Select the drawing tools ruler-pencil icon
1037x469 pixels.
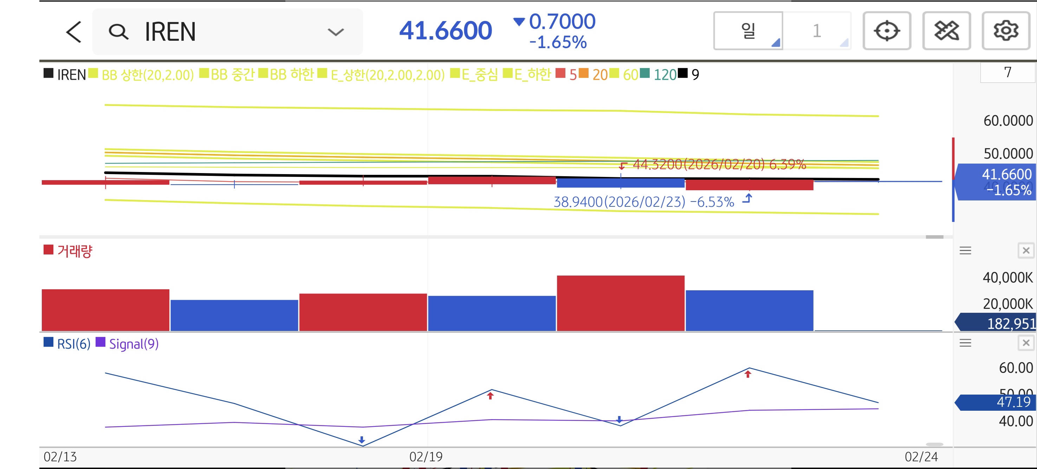tap(946, 31)
